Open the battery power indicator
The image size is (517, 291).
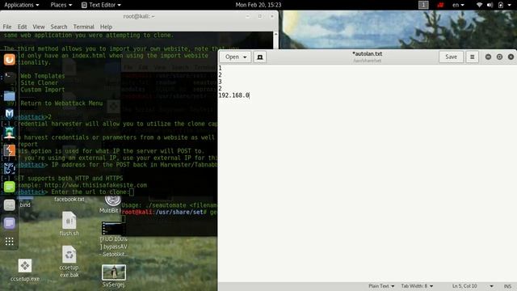click(x=501, y=5)
